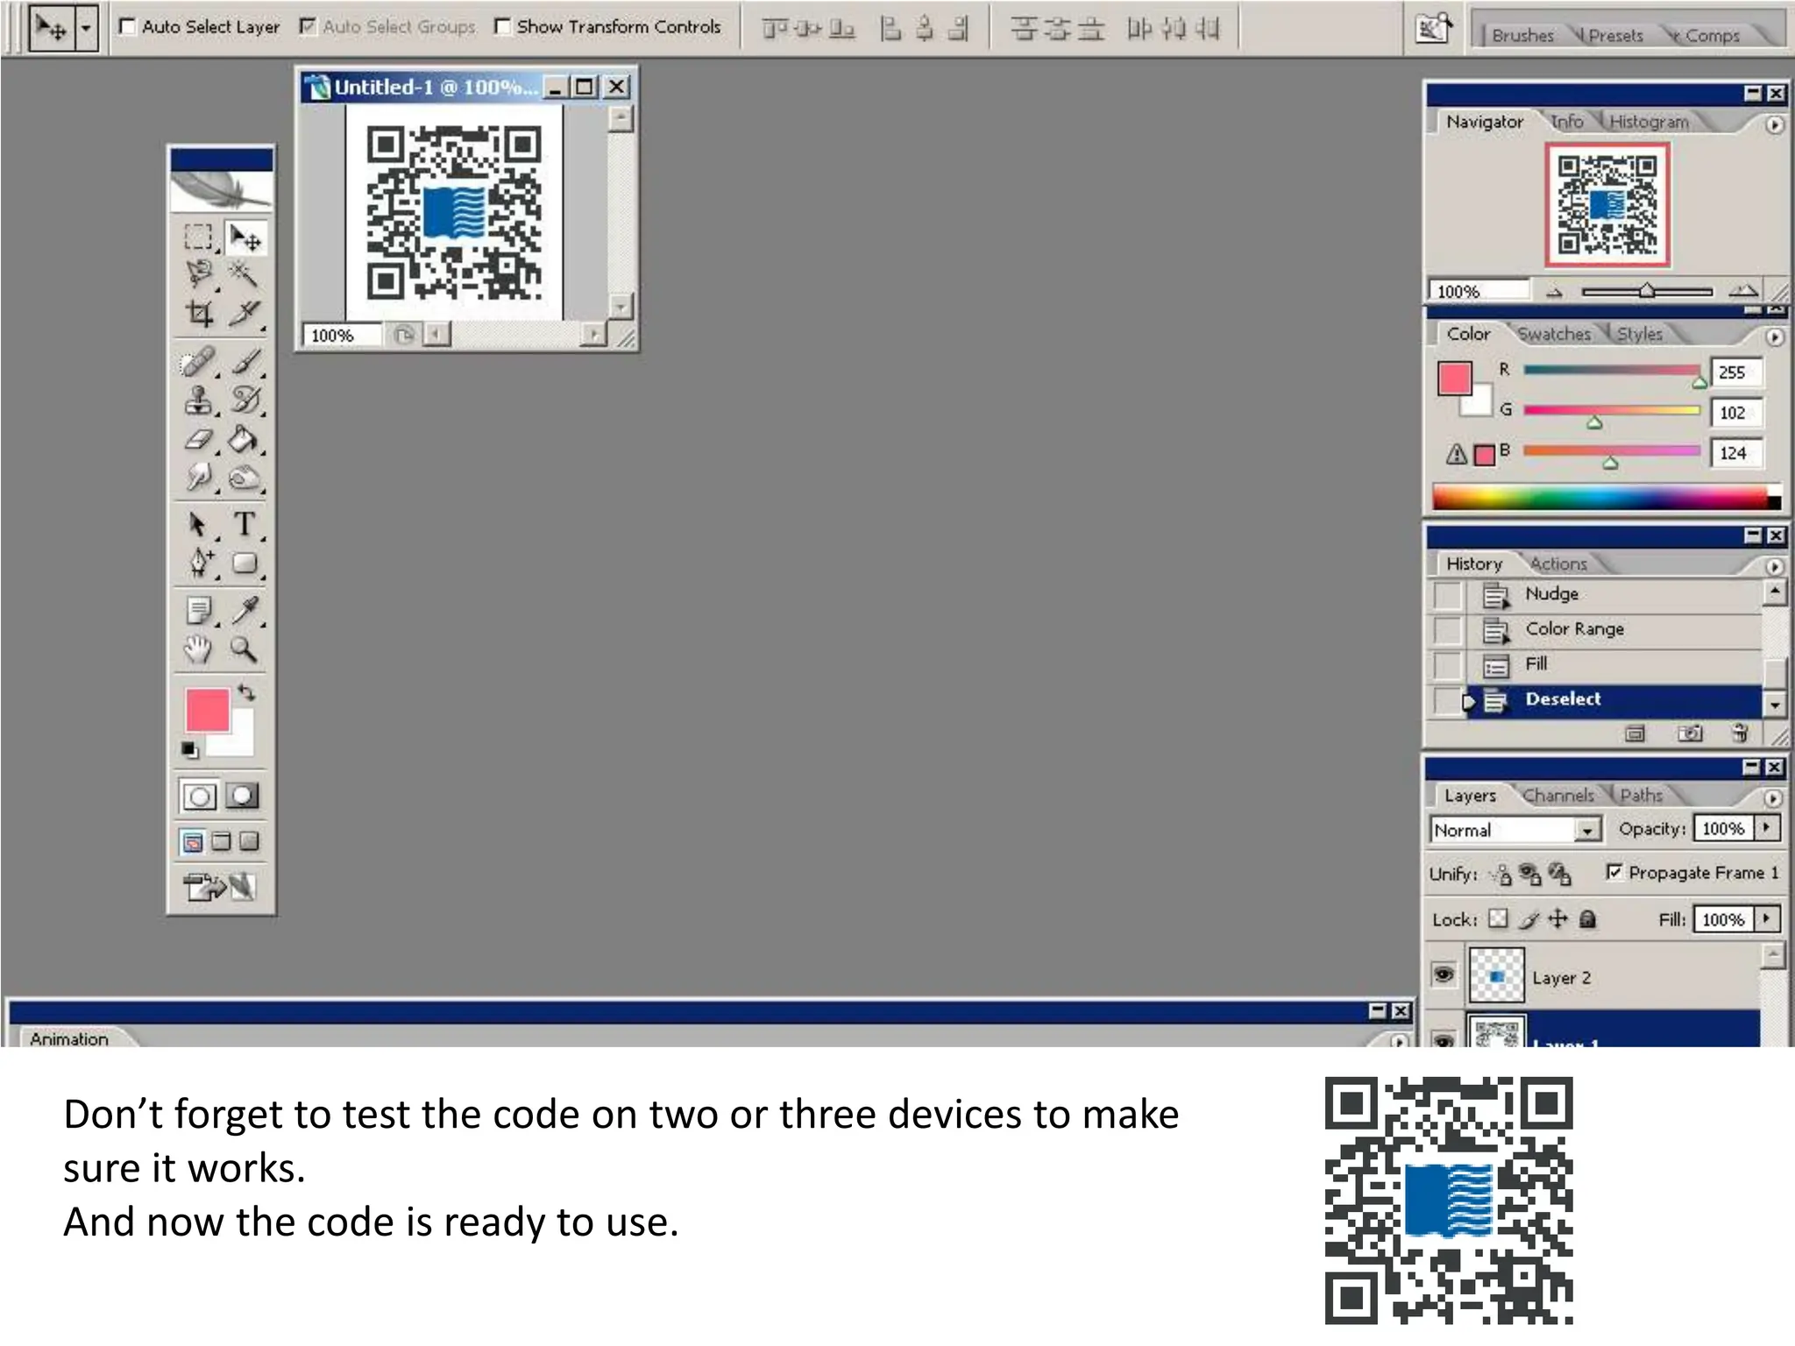The image size is (1795, 1346).
Task: Select the Rectangular Marquee tool
Action: 199,237
